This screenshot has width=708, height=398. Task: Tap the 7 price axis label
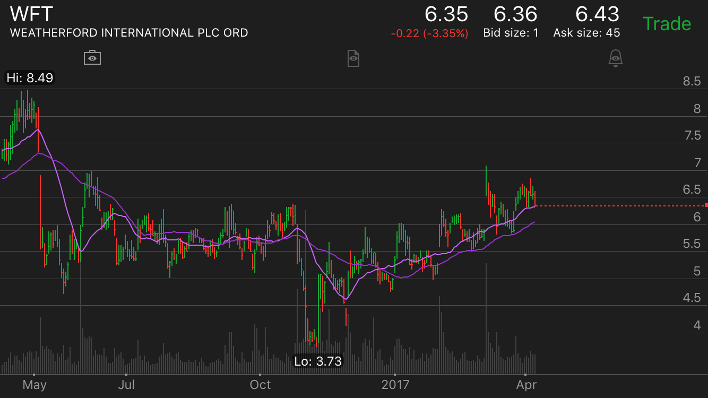(x=697, y=163)
